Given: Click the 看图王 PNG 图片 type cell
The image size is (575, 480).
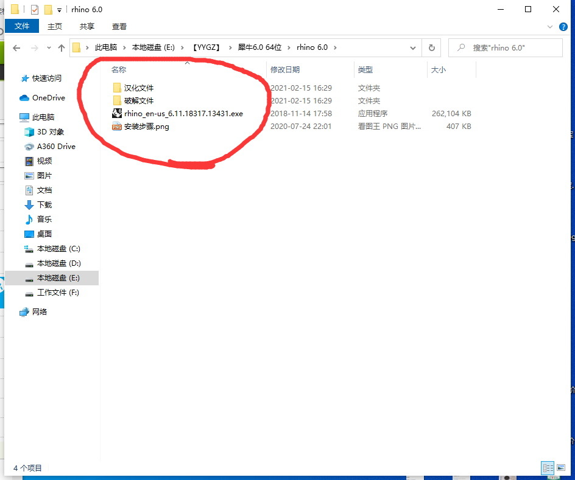Looking at the screenshot, I should tap(389, 127).
